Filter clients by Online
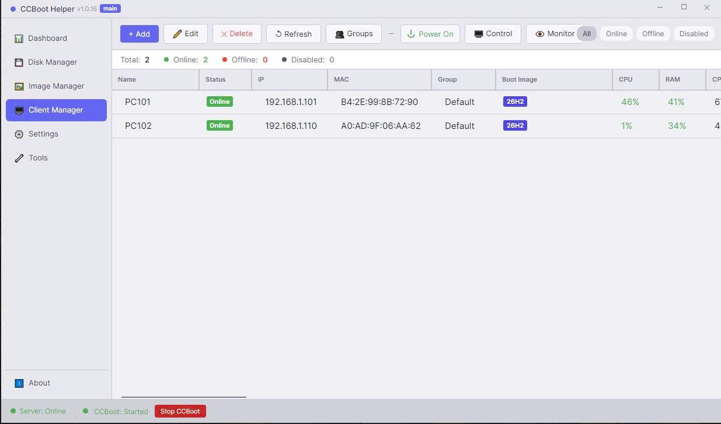This screenshot has height=424, width=721. point(616,34)
